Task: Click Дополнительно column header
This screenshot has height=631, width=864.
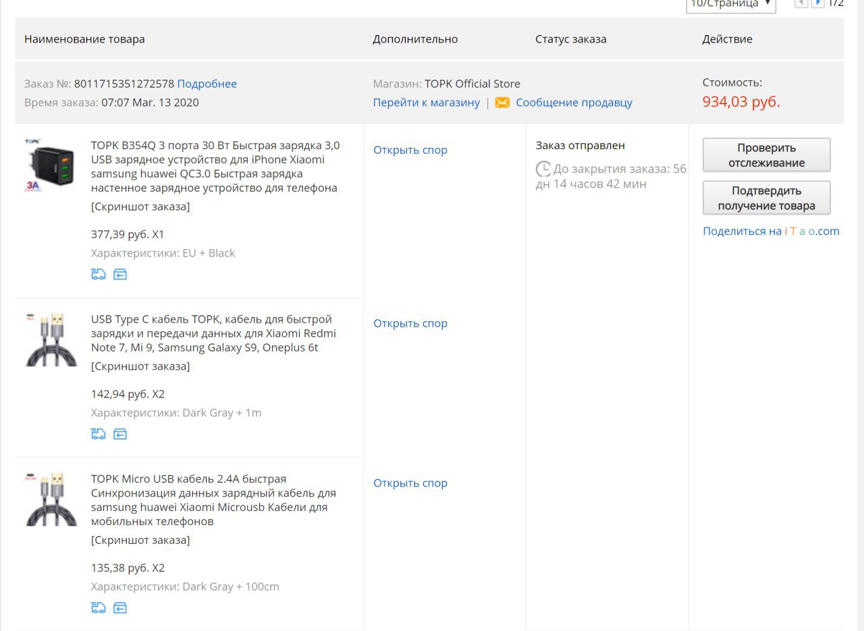Action: click(415, 39)
